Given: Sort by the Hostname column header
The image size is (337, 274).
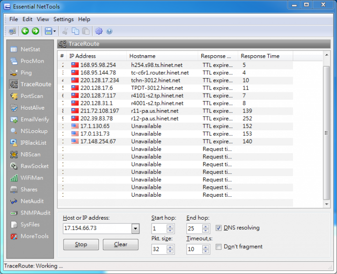Looking at the screenshot, I should 162,56.
